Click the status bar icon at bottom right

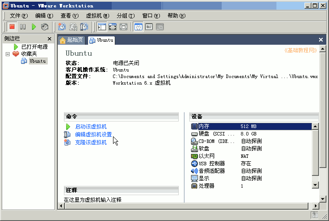tap(314, 215)
